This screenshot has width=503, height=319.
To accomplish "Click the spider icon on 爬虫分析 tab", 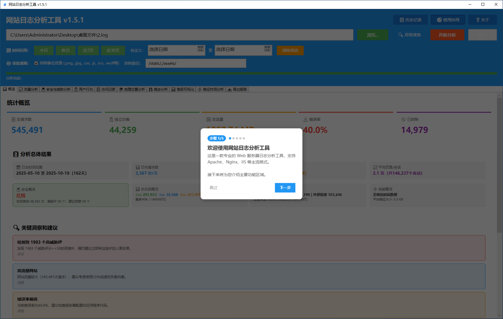I will pos(150,89).
